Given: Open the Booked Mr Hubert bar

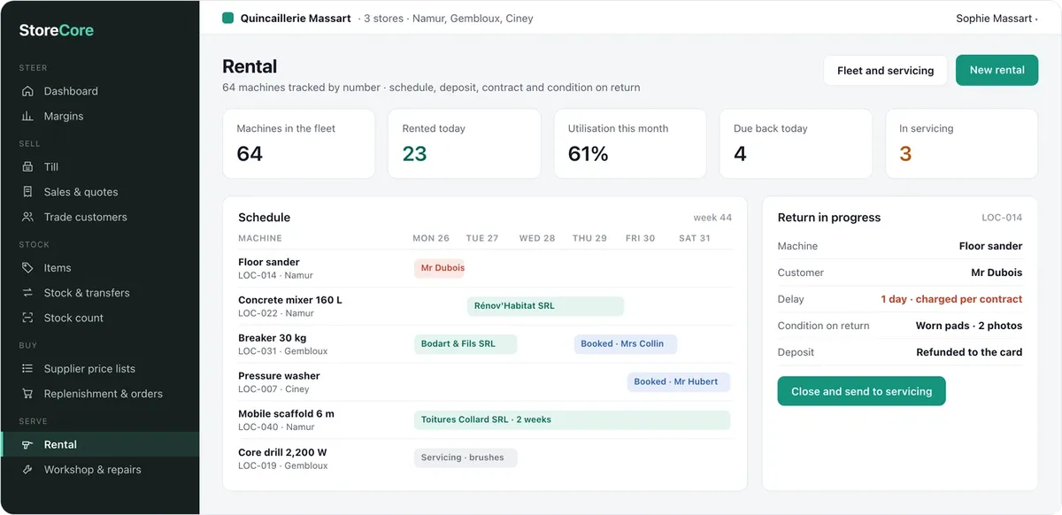Looking at the screenshot, I should pyautogui.click(x=679, y=382).
